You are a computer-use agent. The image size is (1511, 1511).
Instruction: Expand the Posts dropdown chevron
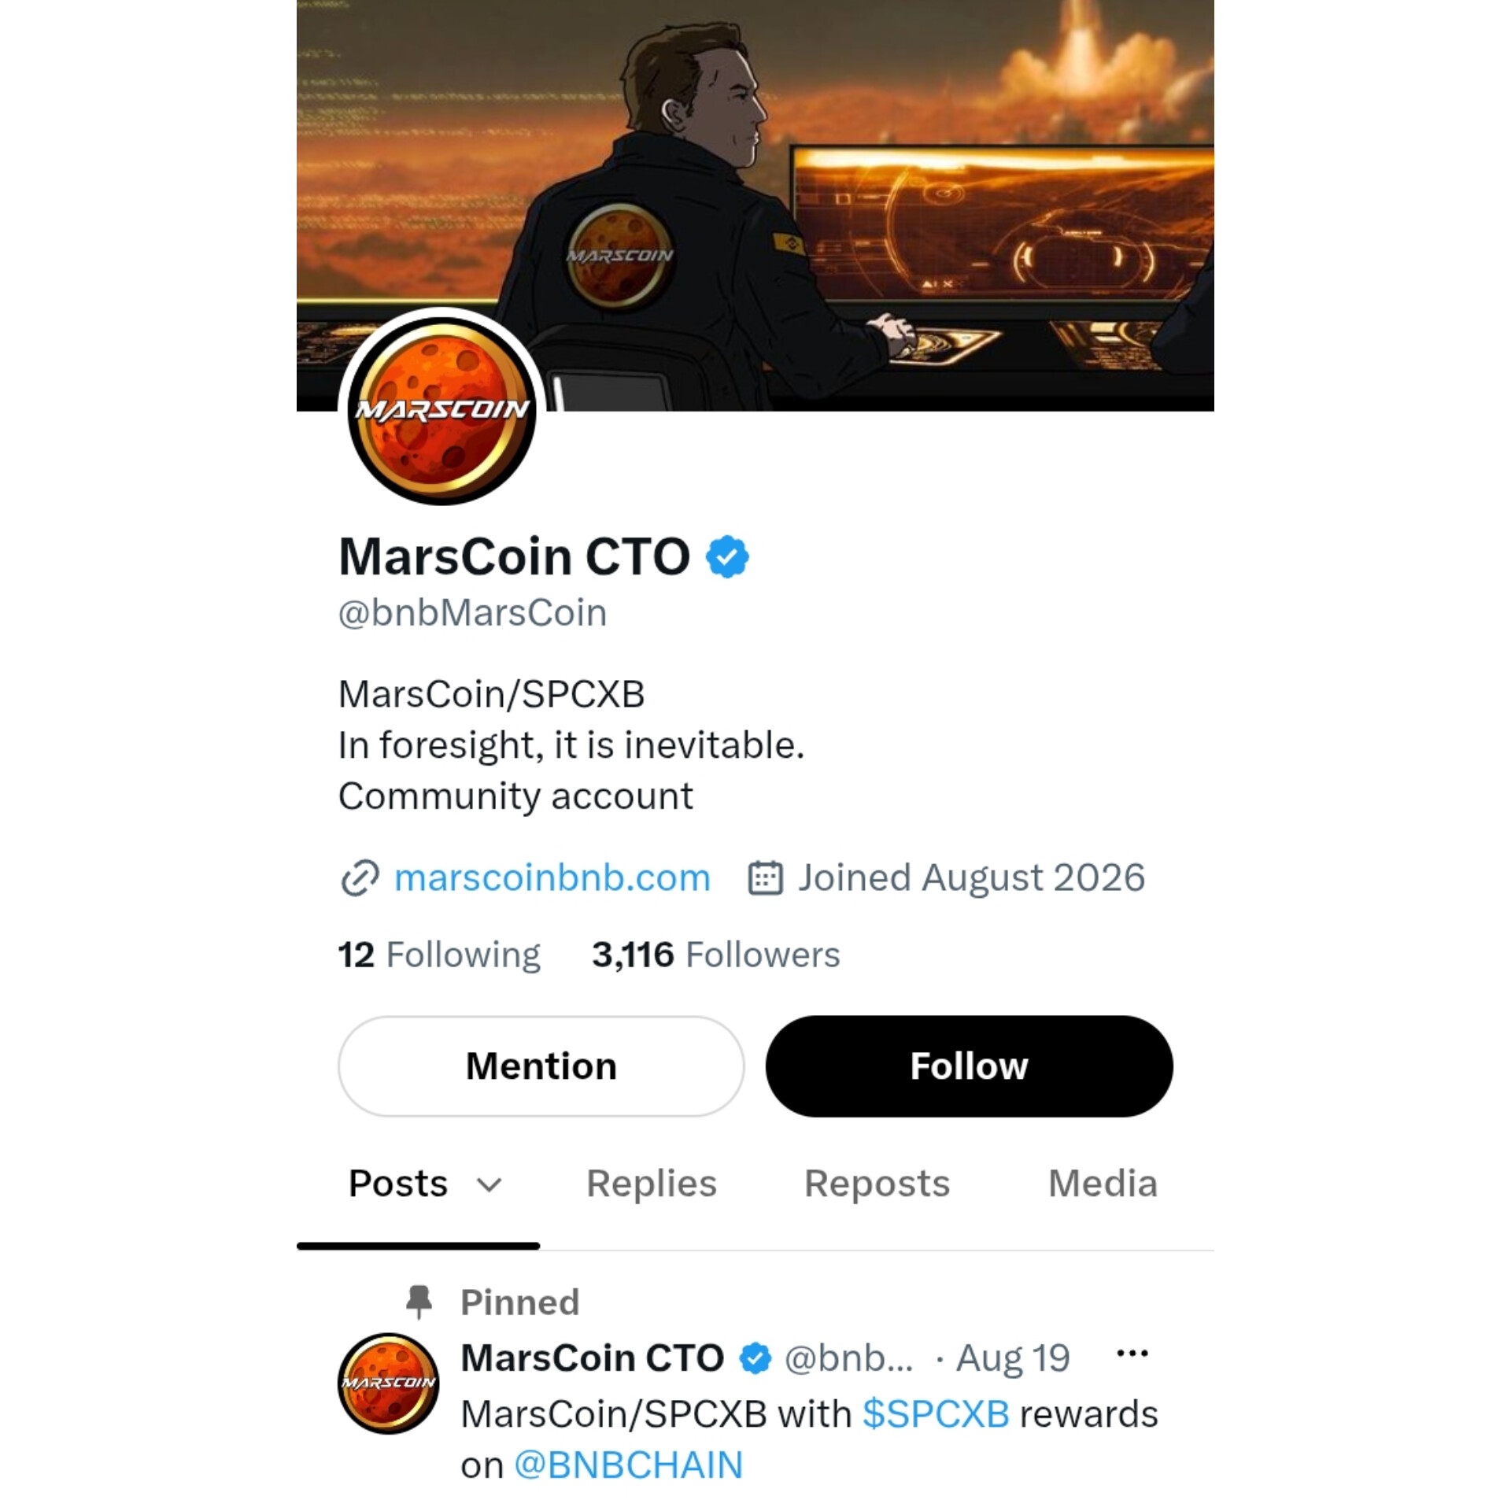(x=490, y=1184)
